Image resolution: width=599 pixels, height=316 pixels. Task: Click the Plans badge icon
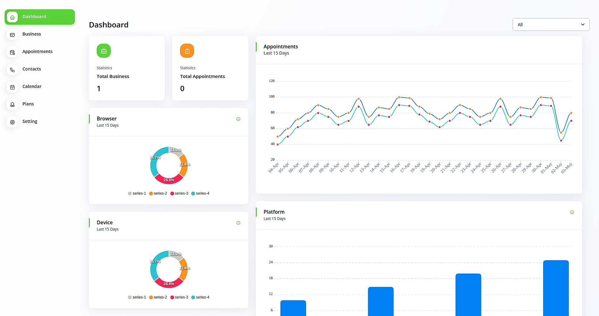(12, 105)
